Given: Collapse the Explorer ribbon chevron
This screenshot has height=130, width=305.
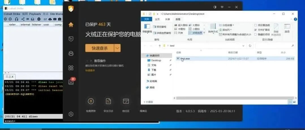Looking at the screenshot, I should [x=291, y=19].
